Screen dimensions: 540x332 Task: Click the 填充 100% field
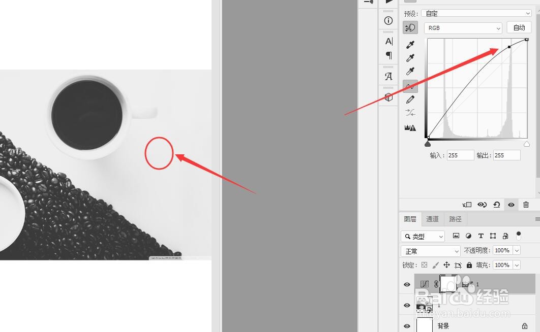[502, 265]
